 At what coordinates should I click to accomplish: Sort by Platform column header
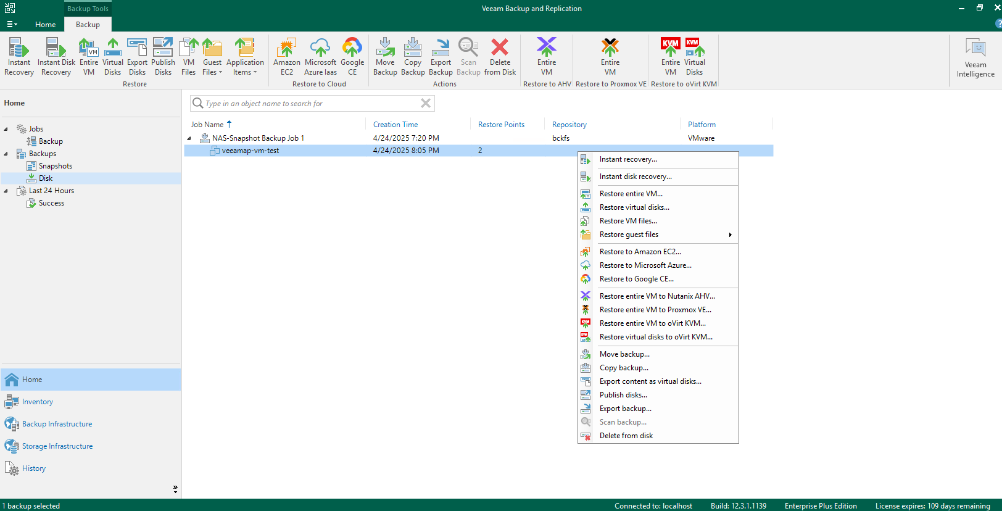[x=702, y=125]
